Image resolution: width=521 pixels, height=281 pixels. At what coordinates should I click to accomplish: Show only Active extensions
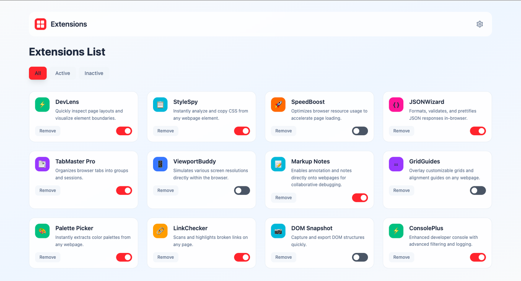pos(63,73)
